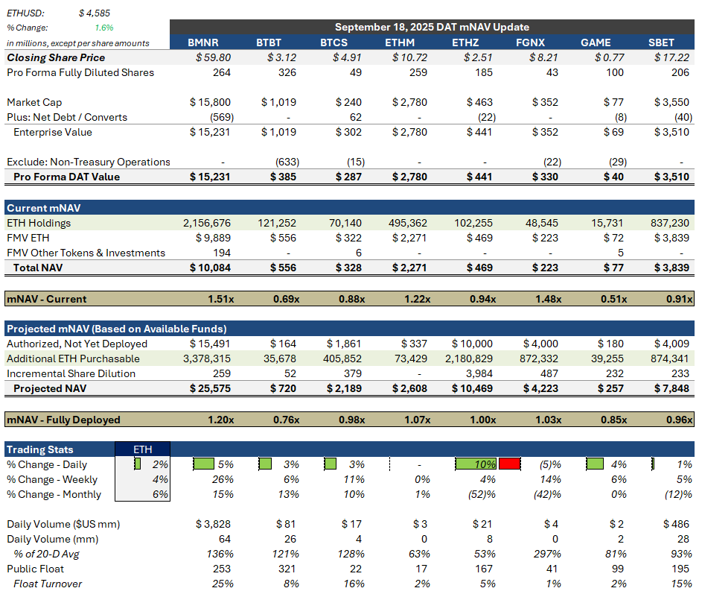Select GAME current mNAV 0.51x
Viewport: 702px width, 594px height.
(x=614, y=299)
